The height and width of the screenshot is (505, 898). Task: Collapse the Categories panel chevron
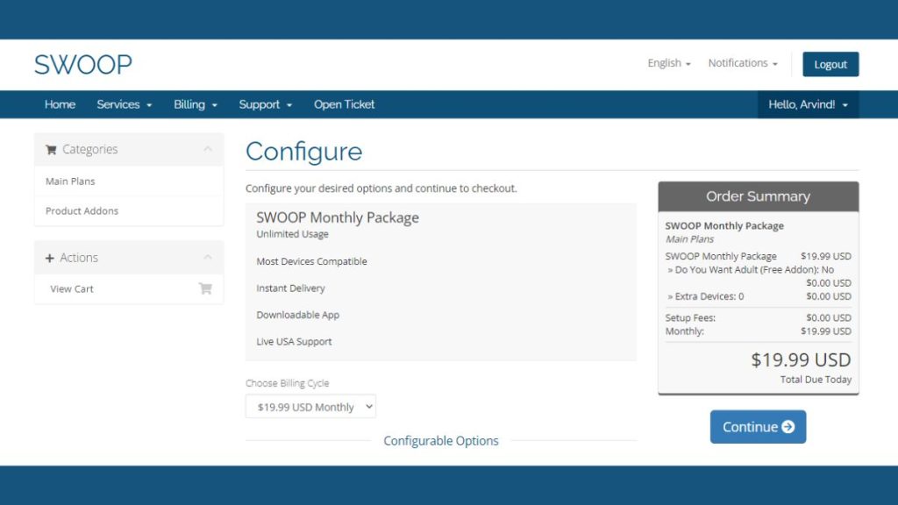[x=207, y=149]
